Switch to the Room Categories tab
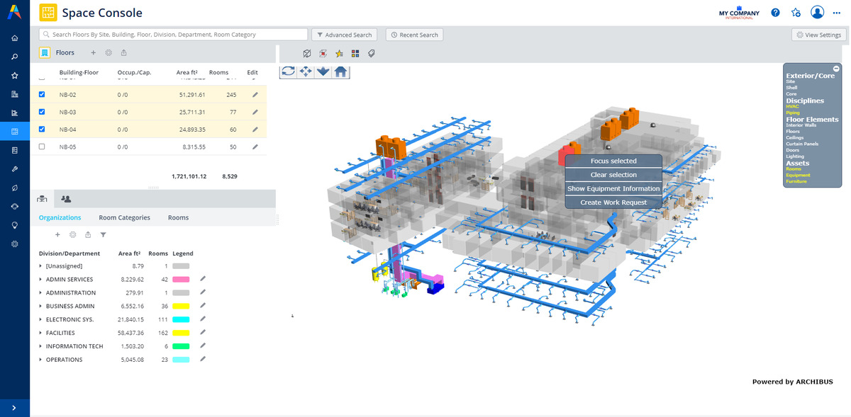Image resolution: width=851 pixels, height=417 pixels. [x=124, y=217]
